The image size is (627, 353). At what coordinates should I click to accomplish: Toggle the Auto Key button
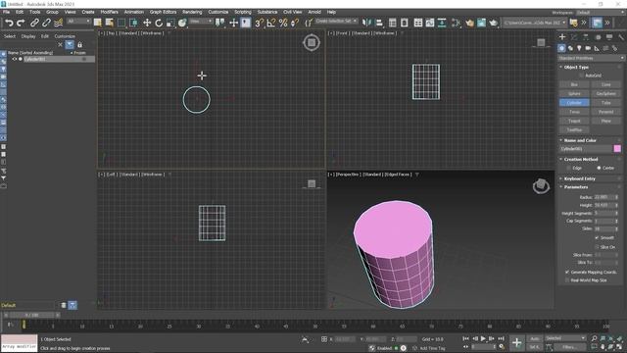pos(535,338)
